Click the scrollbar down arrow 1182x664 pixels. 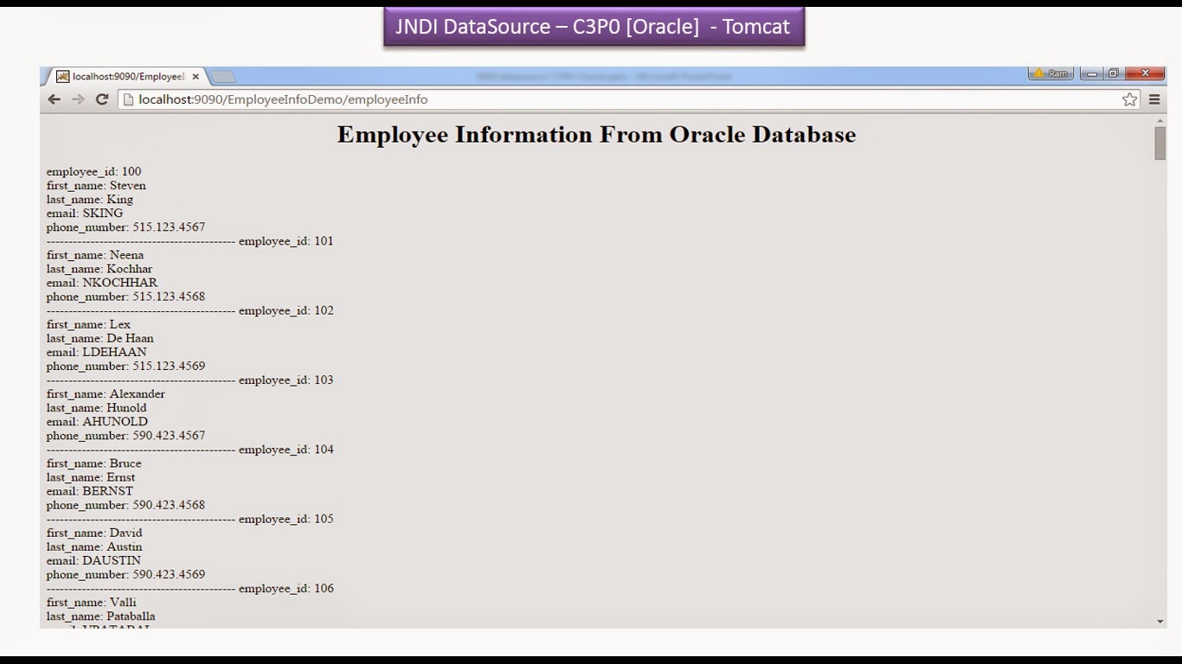point(1160,621)
